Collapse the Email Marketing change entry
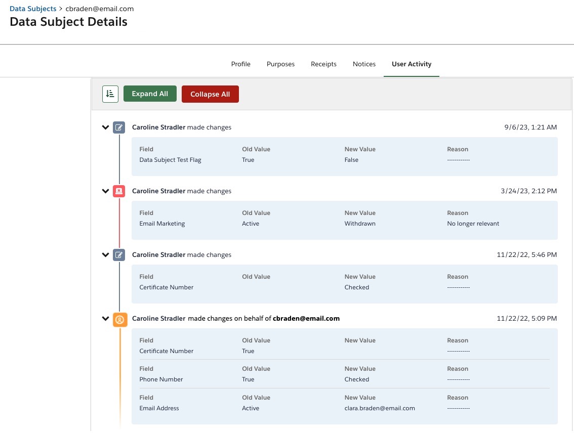The image size is (574, 433). coord(105,191)
